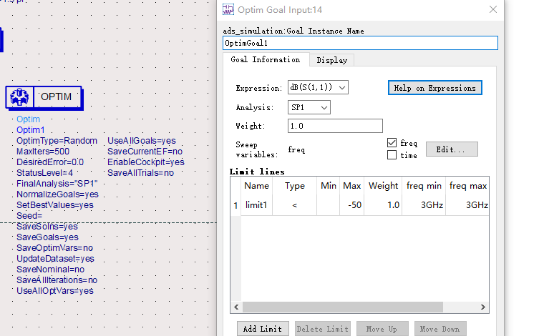Viewport: 539px width, 336px height.
Task: Close the Optim Goal Input dialog
Action: 492,9
